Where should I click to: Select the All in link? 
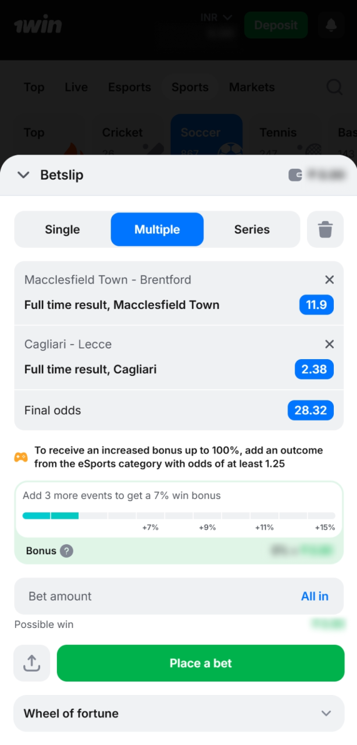315,596
